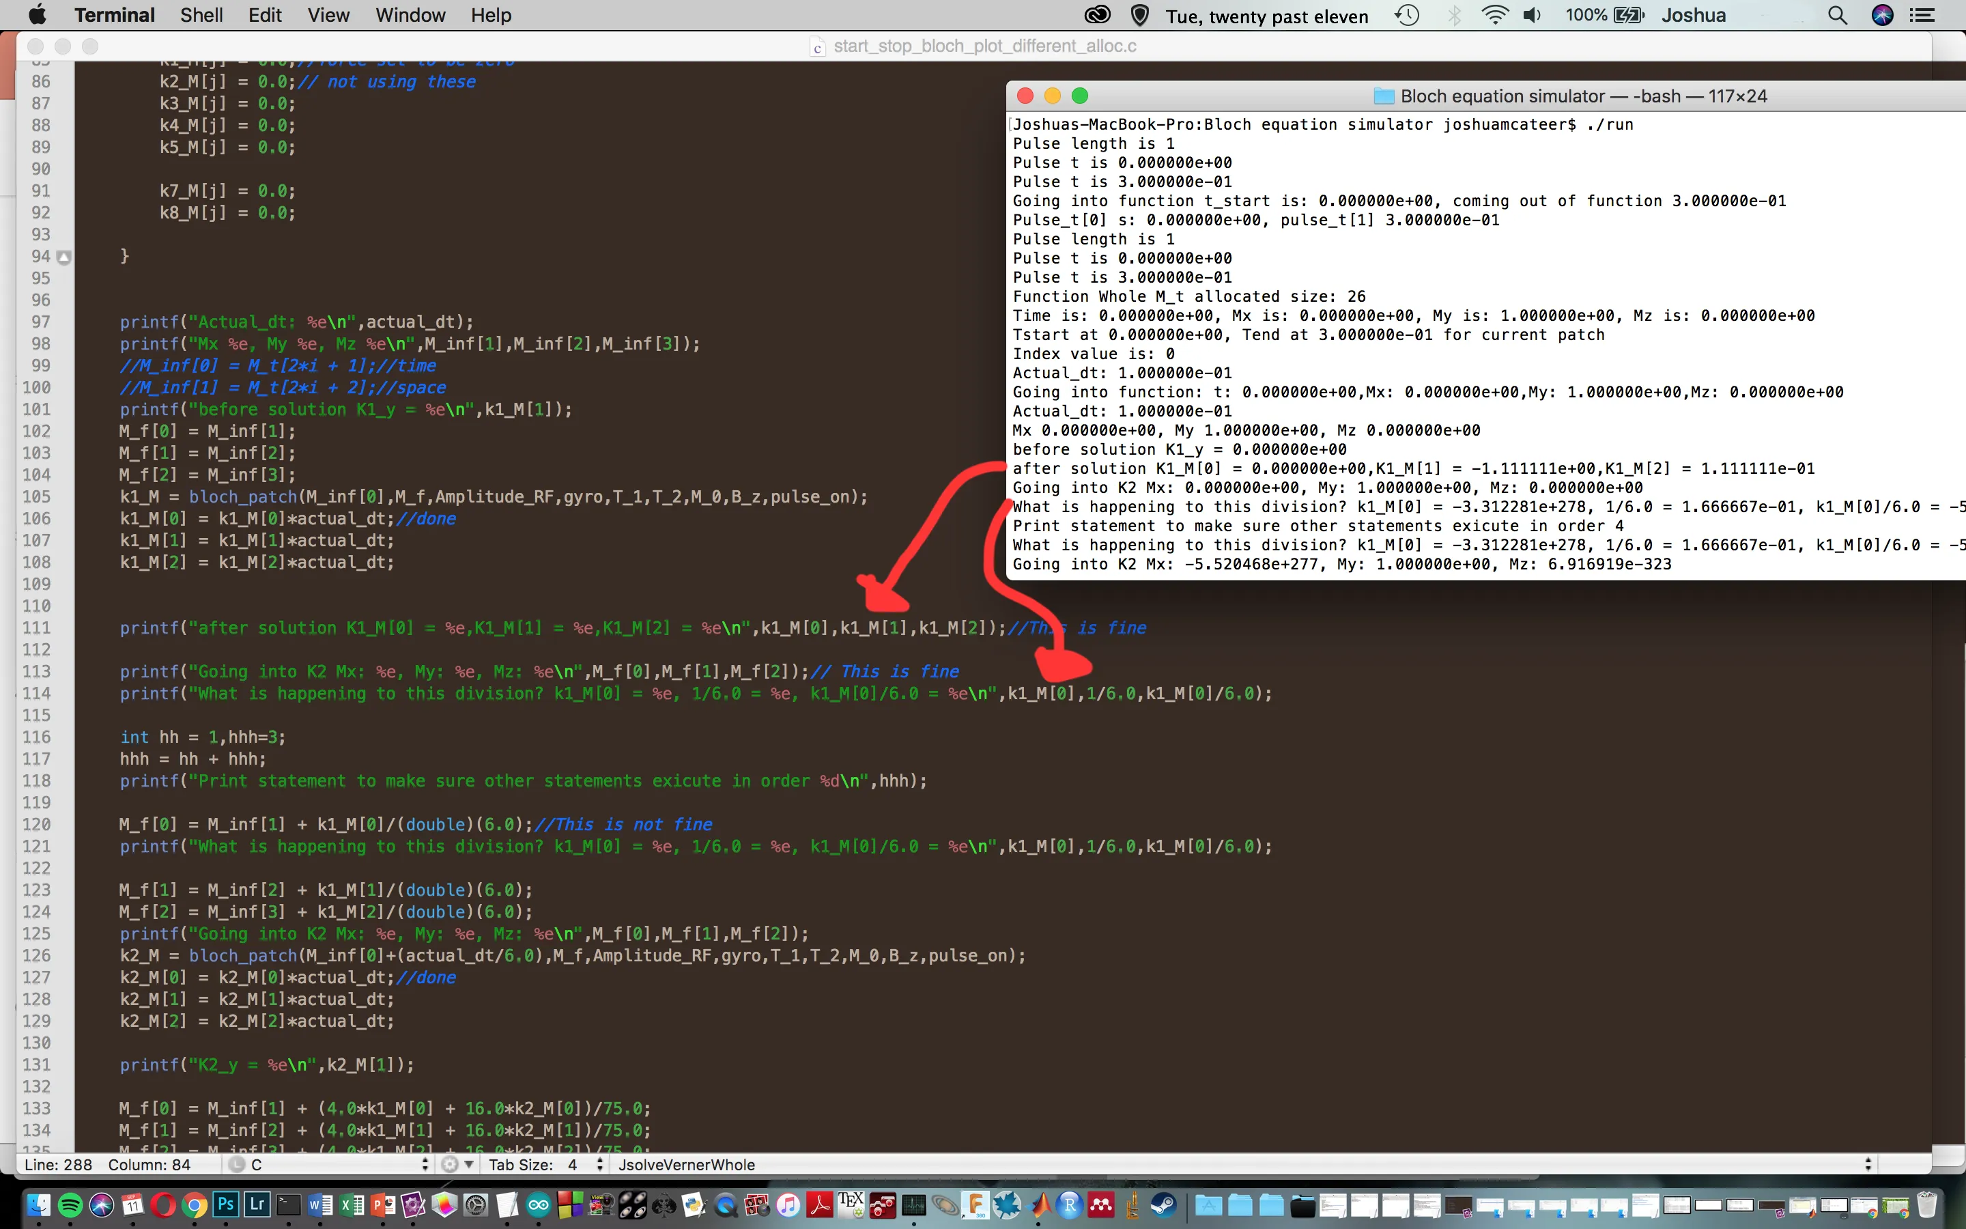Toggle the fold marker on line 94
Viewport: 1966px width, 1229px height.
(x=64, y=257)
